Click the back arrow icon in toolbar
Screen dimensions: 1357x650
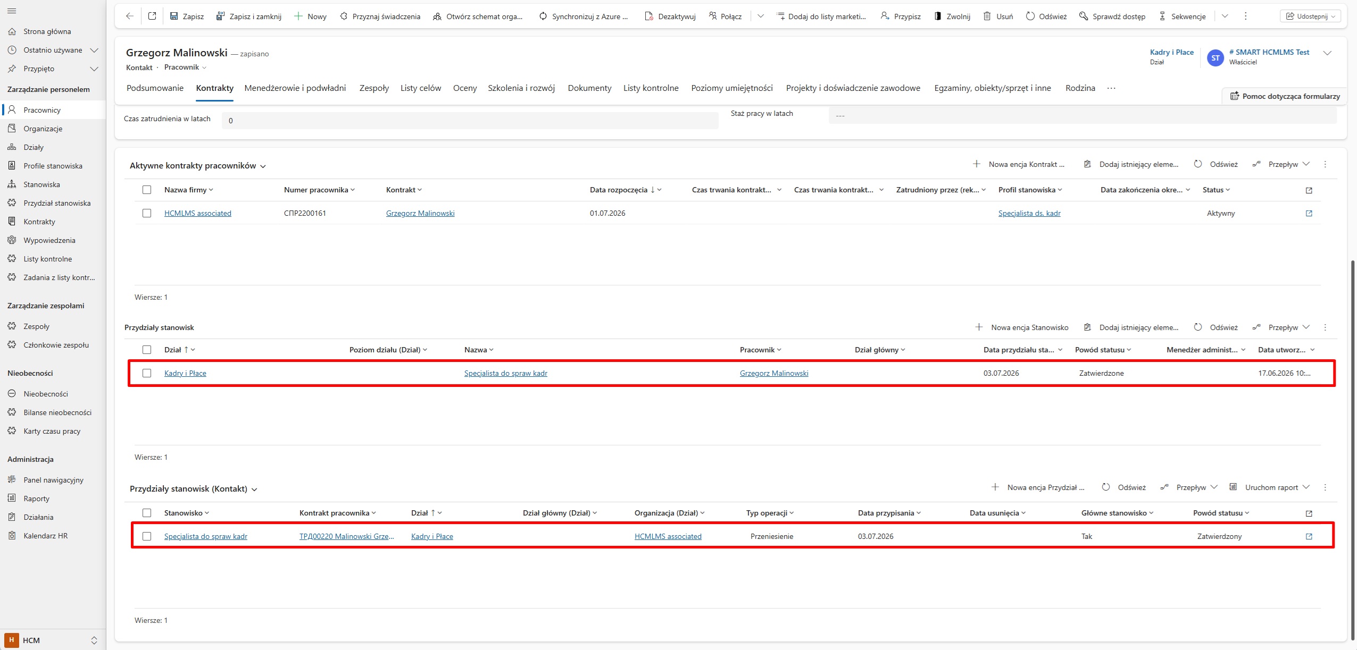click(x=129, y=16)
